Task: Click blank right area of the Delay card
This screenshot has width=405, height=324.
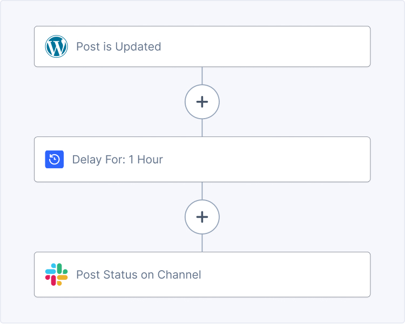Action: pos(284,160)
